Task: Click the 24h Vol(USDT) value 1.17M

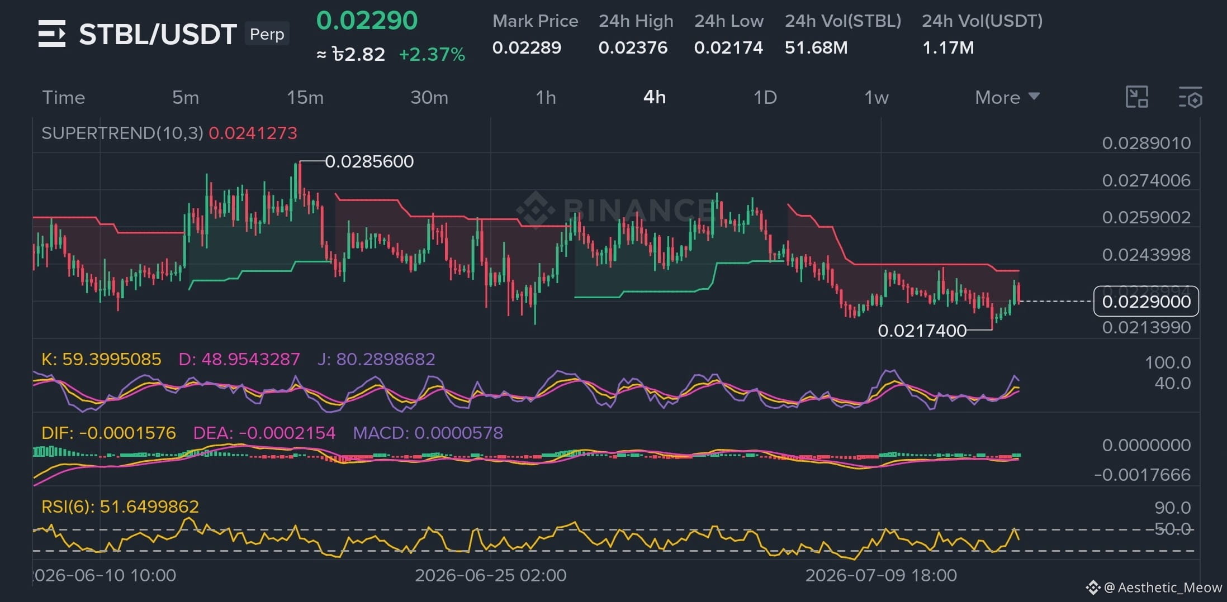Action: [948, 47]
